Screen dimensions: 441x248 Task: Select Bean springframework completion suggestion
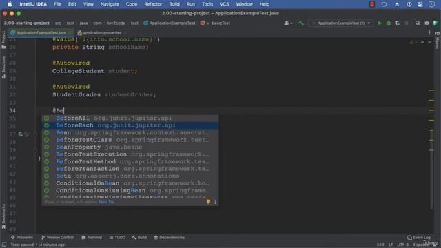click(130, 133)
